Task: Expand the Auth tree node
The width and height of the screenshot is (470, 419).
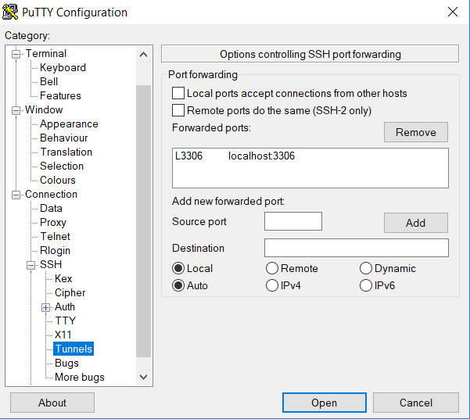Action: click(x=45, y=307)
